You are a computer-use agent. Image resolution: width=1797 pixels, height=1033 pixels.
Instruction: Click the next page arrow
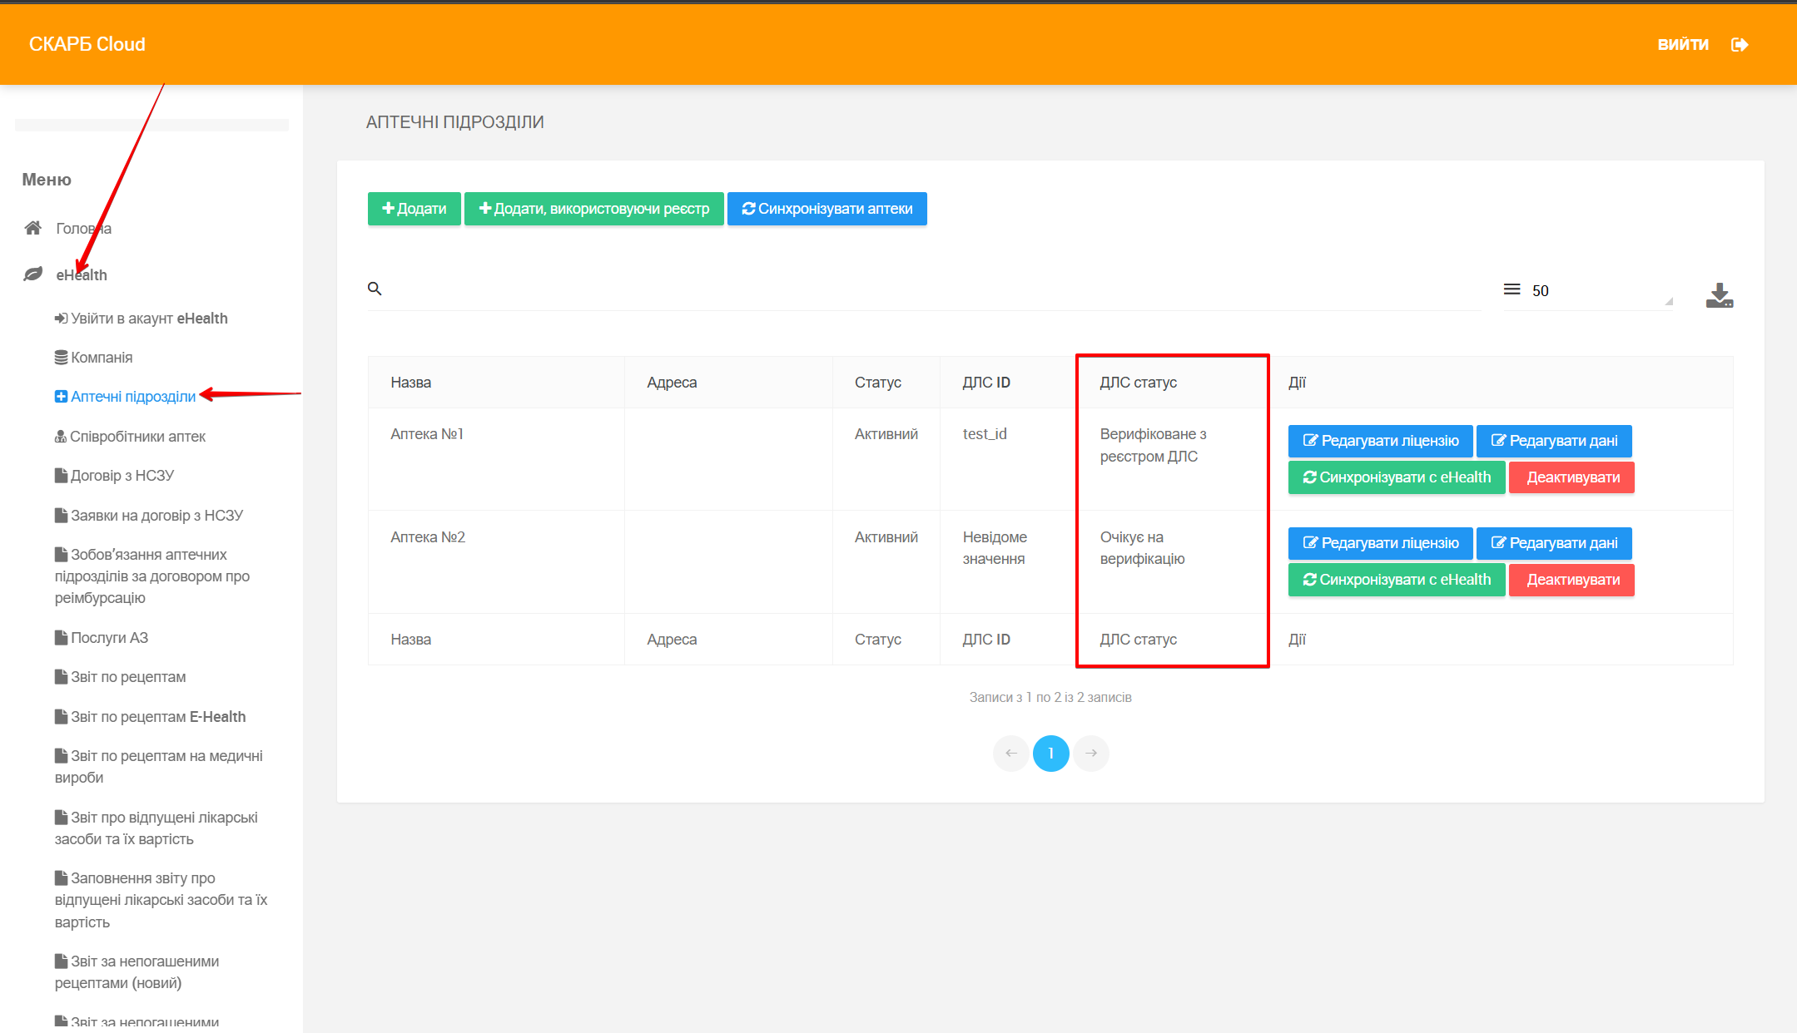coord(1091,754)
